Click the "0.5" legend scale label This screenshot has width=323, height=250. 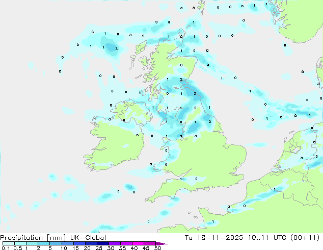(18, 248)
